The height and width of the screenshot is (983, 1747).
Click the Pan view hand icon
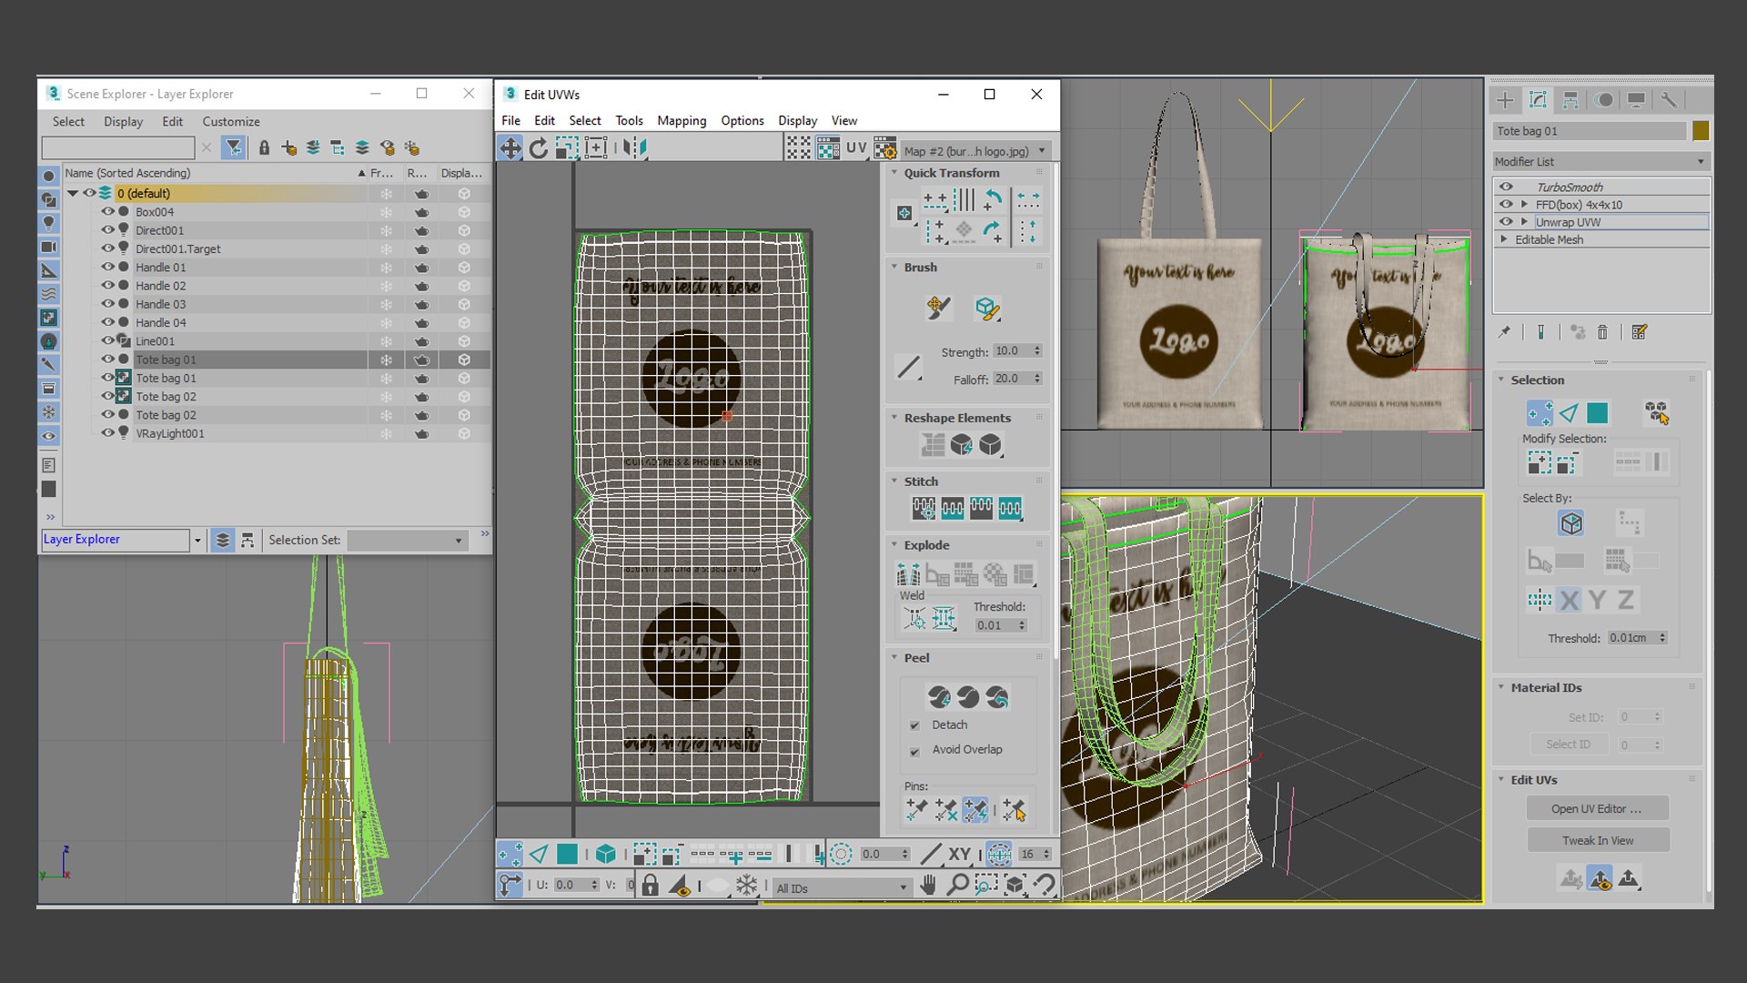(928, 885)
